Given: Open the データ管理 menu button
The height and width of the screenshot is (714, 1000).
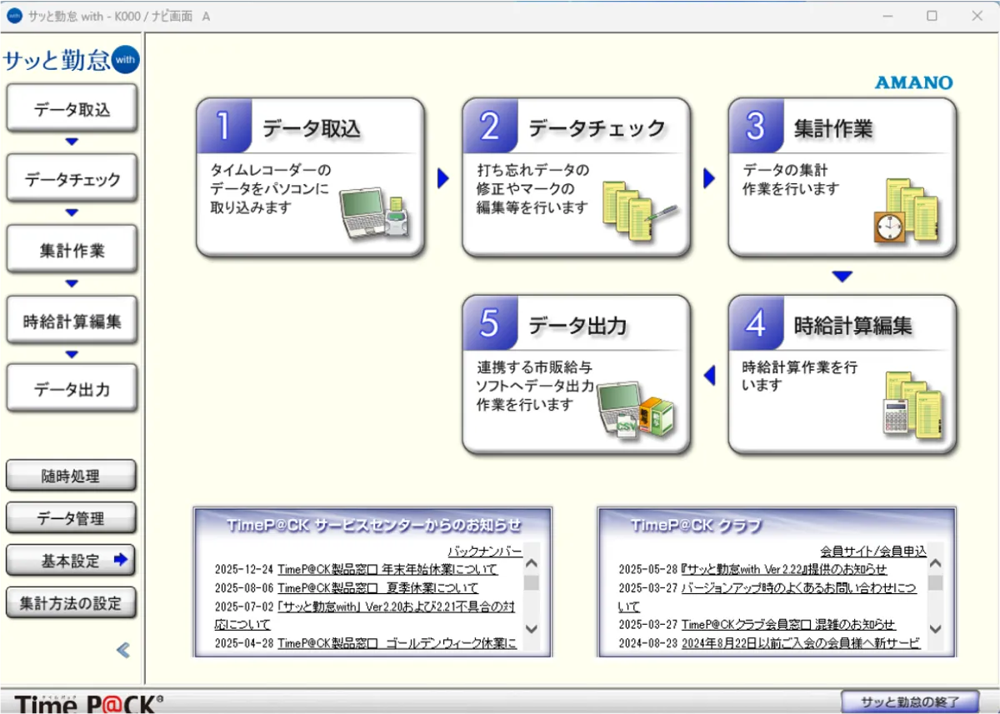Looking at the screenshot, I should point(71,517).
